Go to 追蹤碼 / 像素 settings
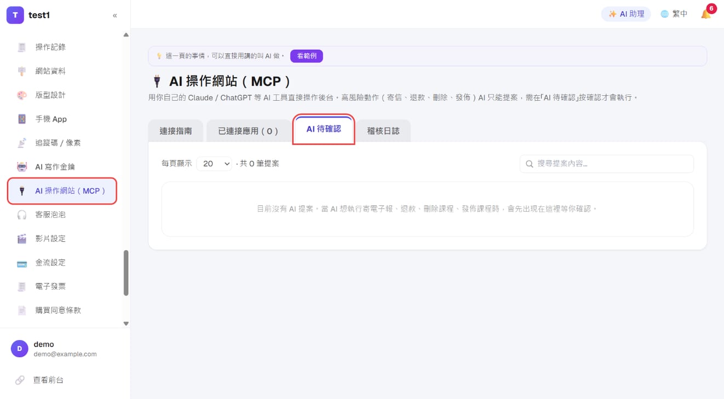The width and height of the screenshot is (724, 399). (x=62, y=143)
